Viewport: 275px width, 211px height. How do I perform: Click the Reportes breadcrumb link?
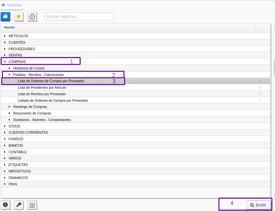15,5
